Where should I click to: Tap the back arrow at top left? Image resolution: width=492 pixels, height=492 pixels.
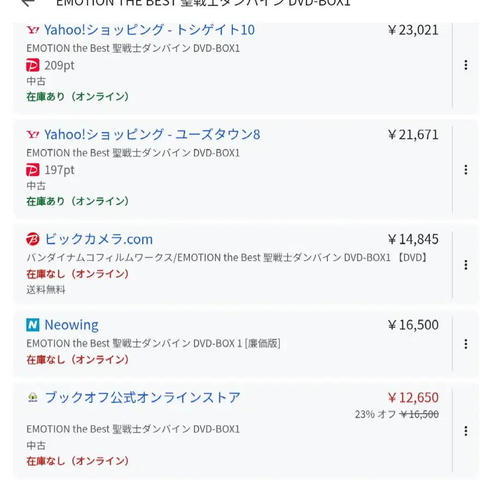tap(27, 3)
